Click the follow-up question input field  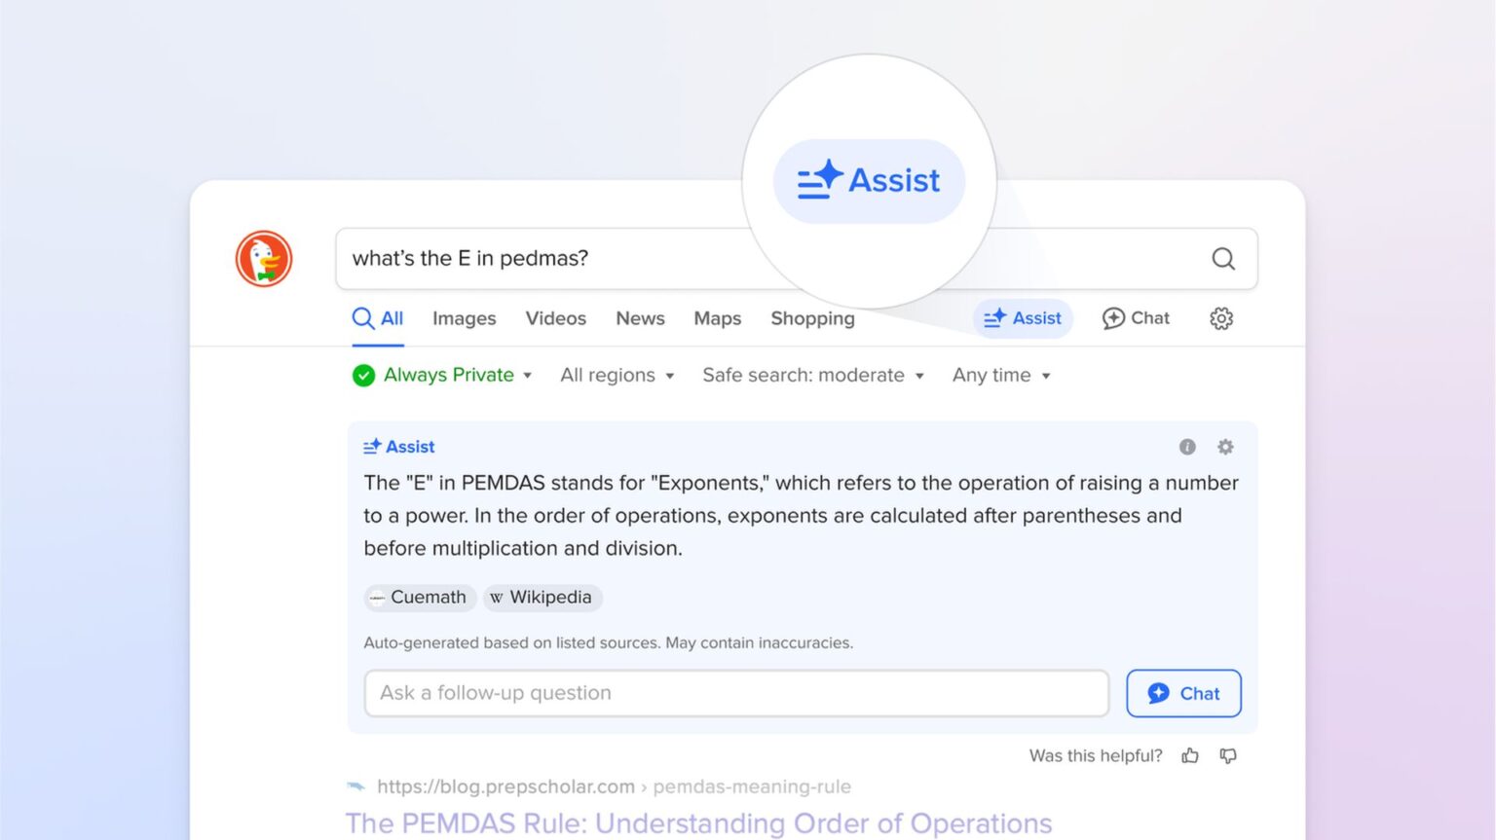[736, 693]
